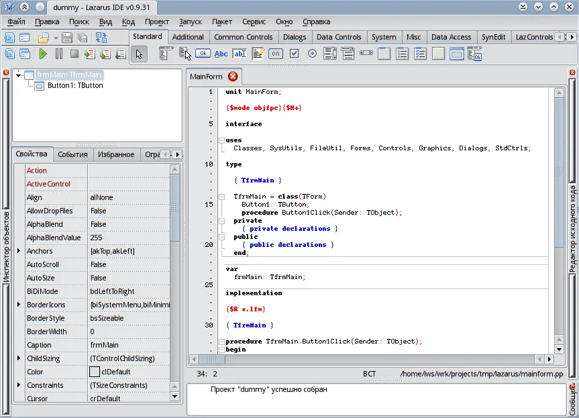The height and width of the screenshot is (418, 579).
Task: Open the Сервис menu
Action: (x=254, y=21)
